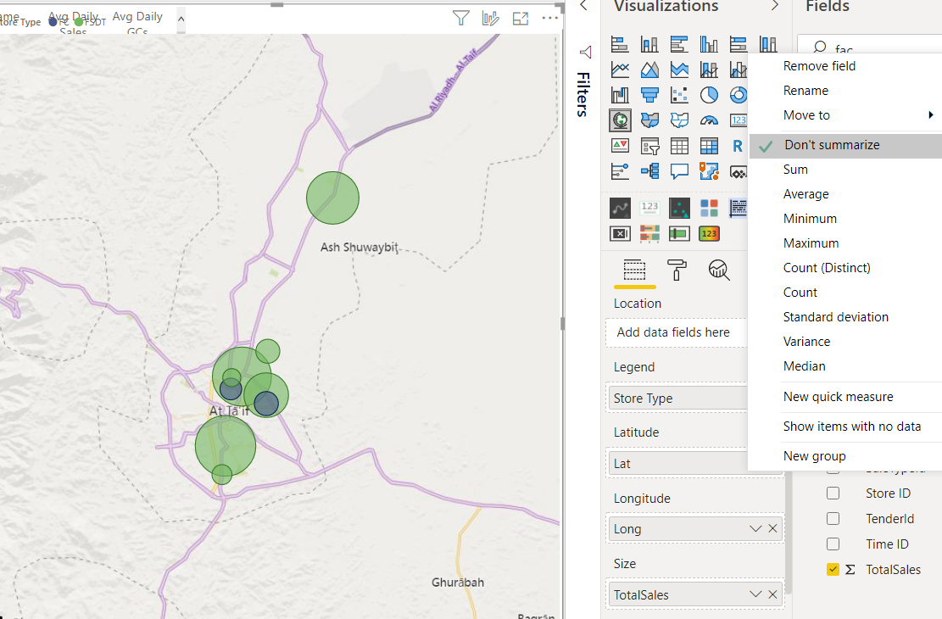Expand the Filters pane
This screenshot has width=942, height=619.
[x=584, y=53]
